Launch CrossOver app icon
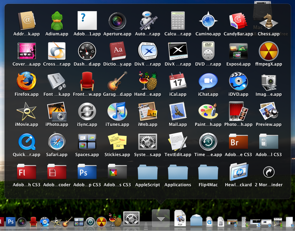295x231 pixels. (x=57, y=51)
